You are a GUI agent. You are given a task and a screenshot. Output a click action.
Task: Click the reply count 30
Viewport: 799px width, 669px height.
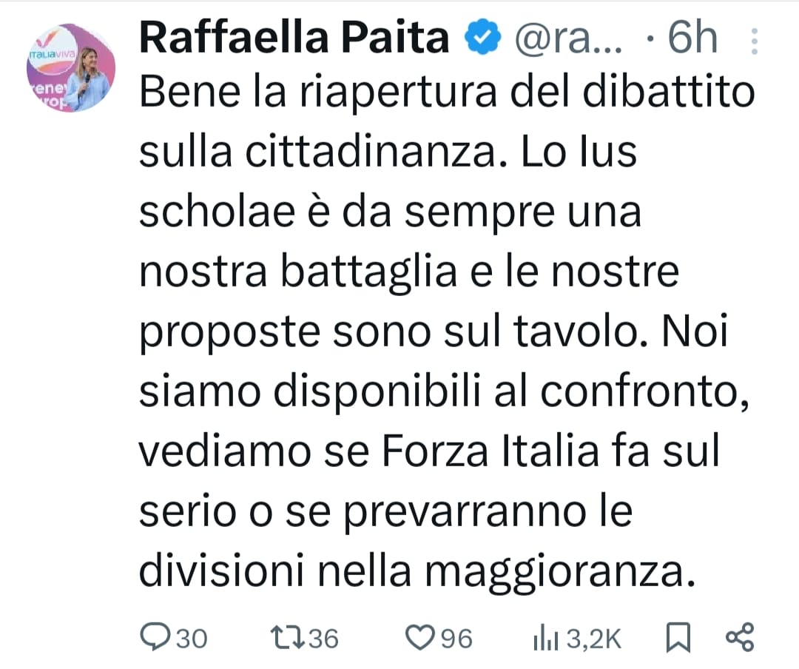(191, 638)
